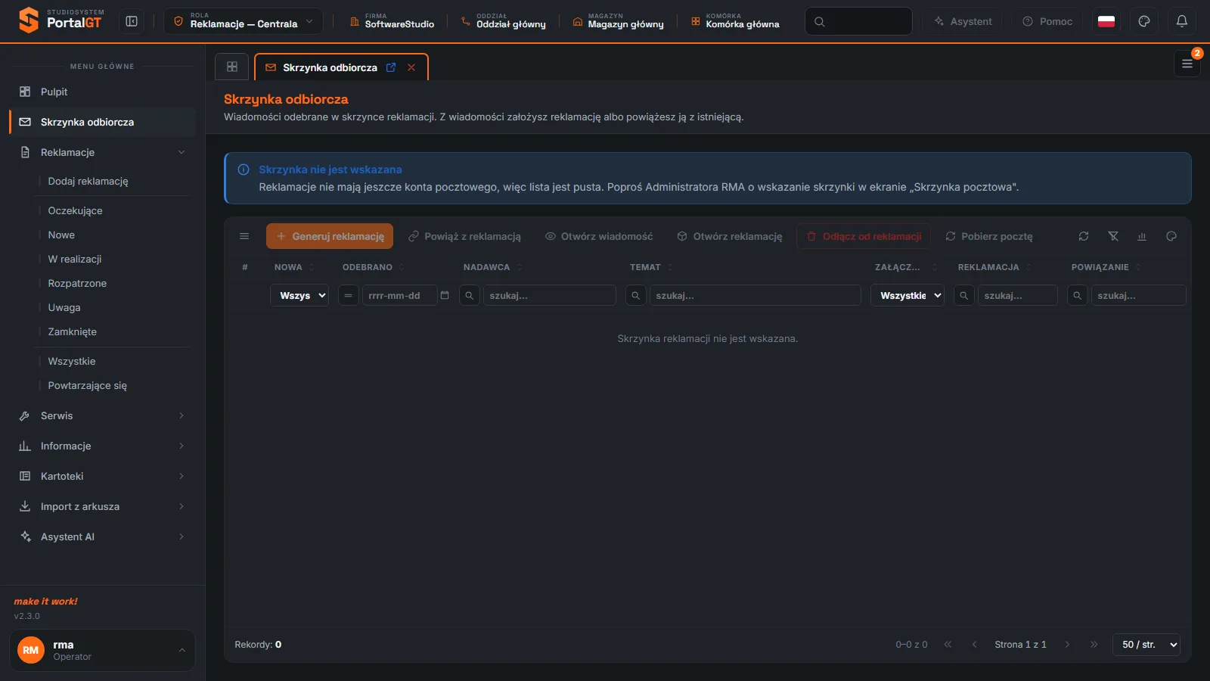Viewport: 1210px width, 681px height.
Task: Click the Pomoc help button
Action: tap(1047, 21)
